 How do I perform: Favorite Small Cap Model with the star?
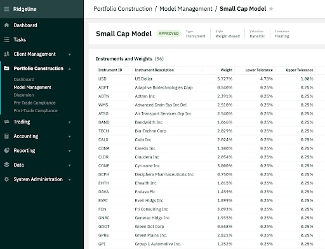[271, 9]
